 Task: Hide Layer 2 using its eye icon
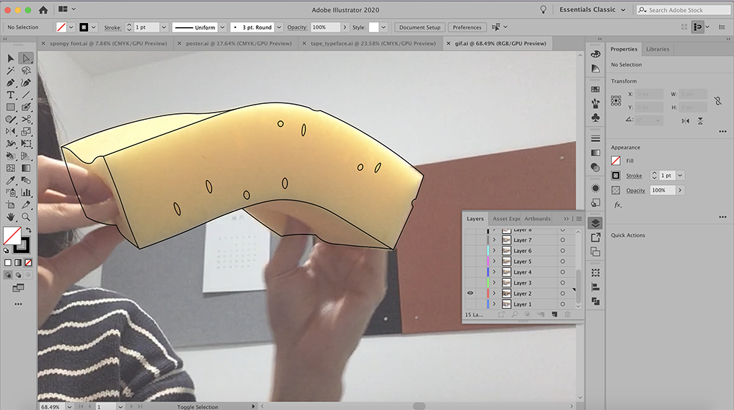click(x=470, y=293)
